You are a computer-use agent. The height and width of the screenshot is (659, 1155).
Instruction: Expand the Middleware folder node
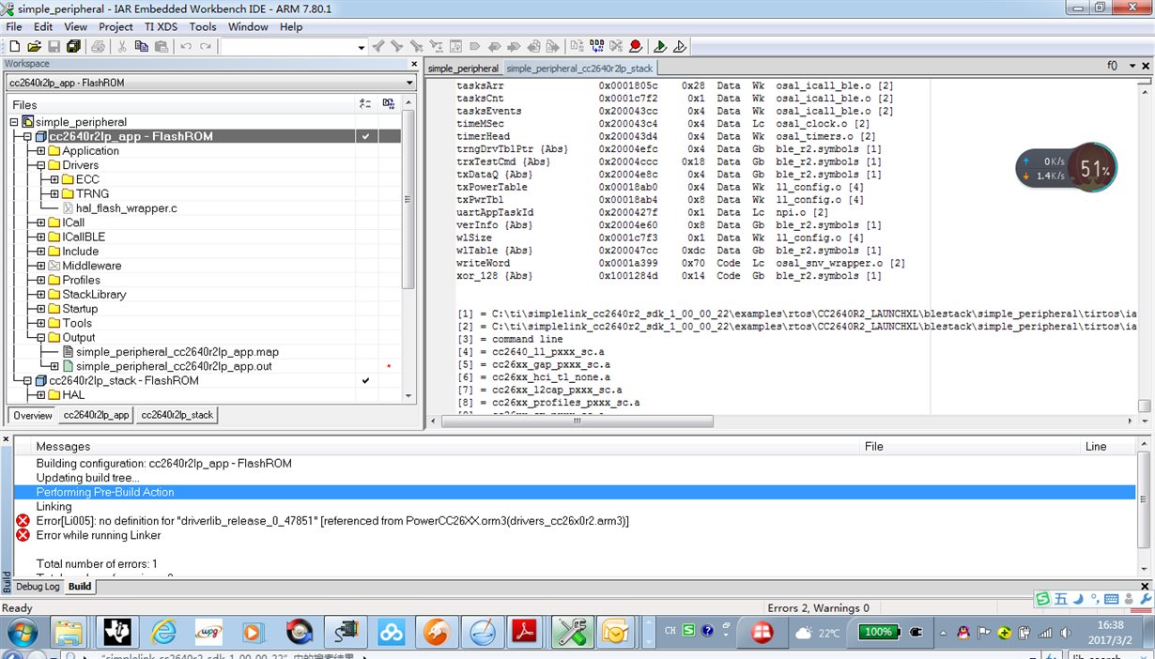[41, 266]
